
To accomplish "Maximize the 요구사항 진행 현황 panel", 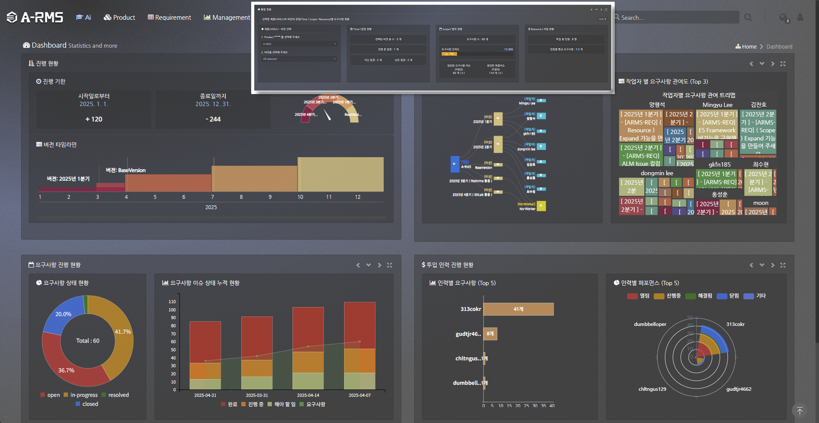I will 389,265.
